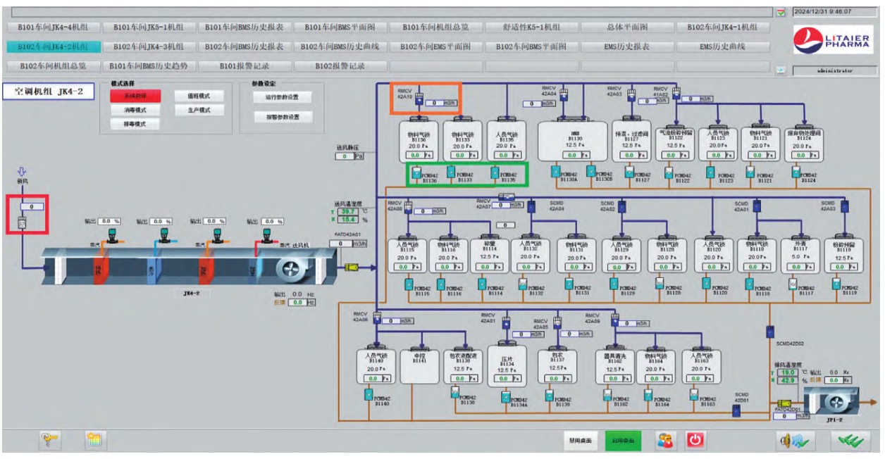Click the SCMD 42A02 damper icon
This screenshot has height=459, width=885.
(x=622, y=208)
